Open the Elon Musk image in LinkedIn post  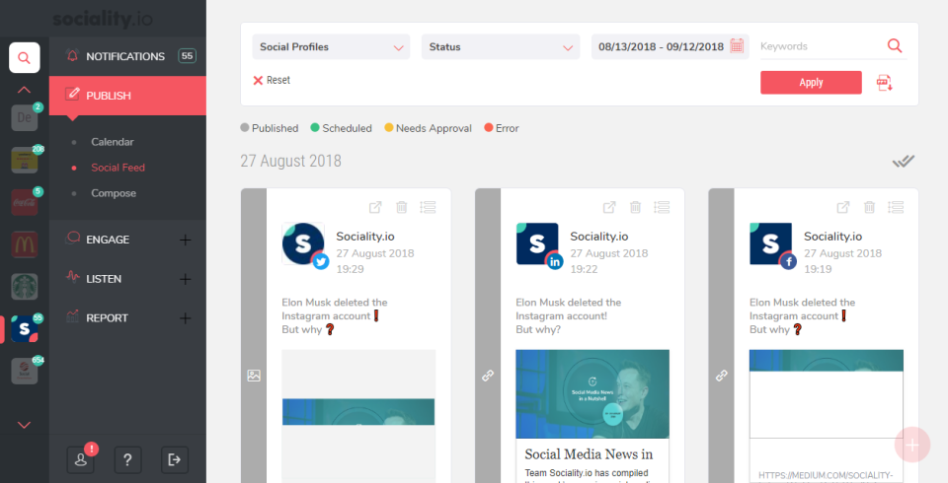pos(592,393)
